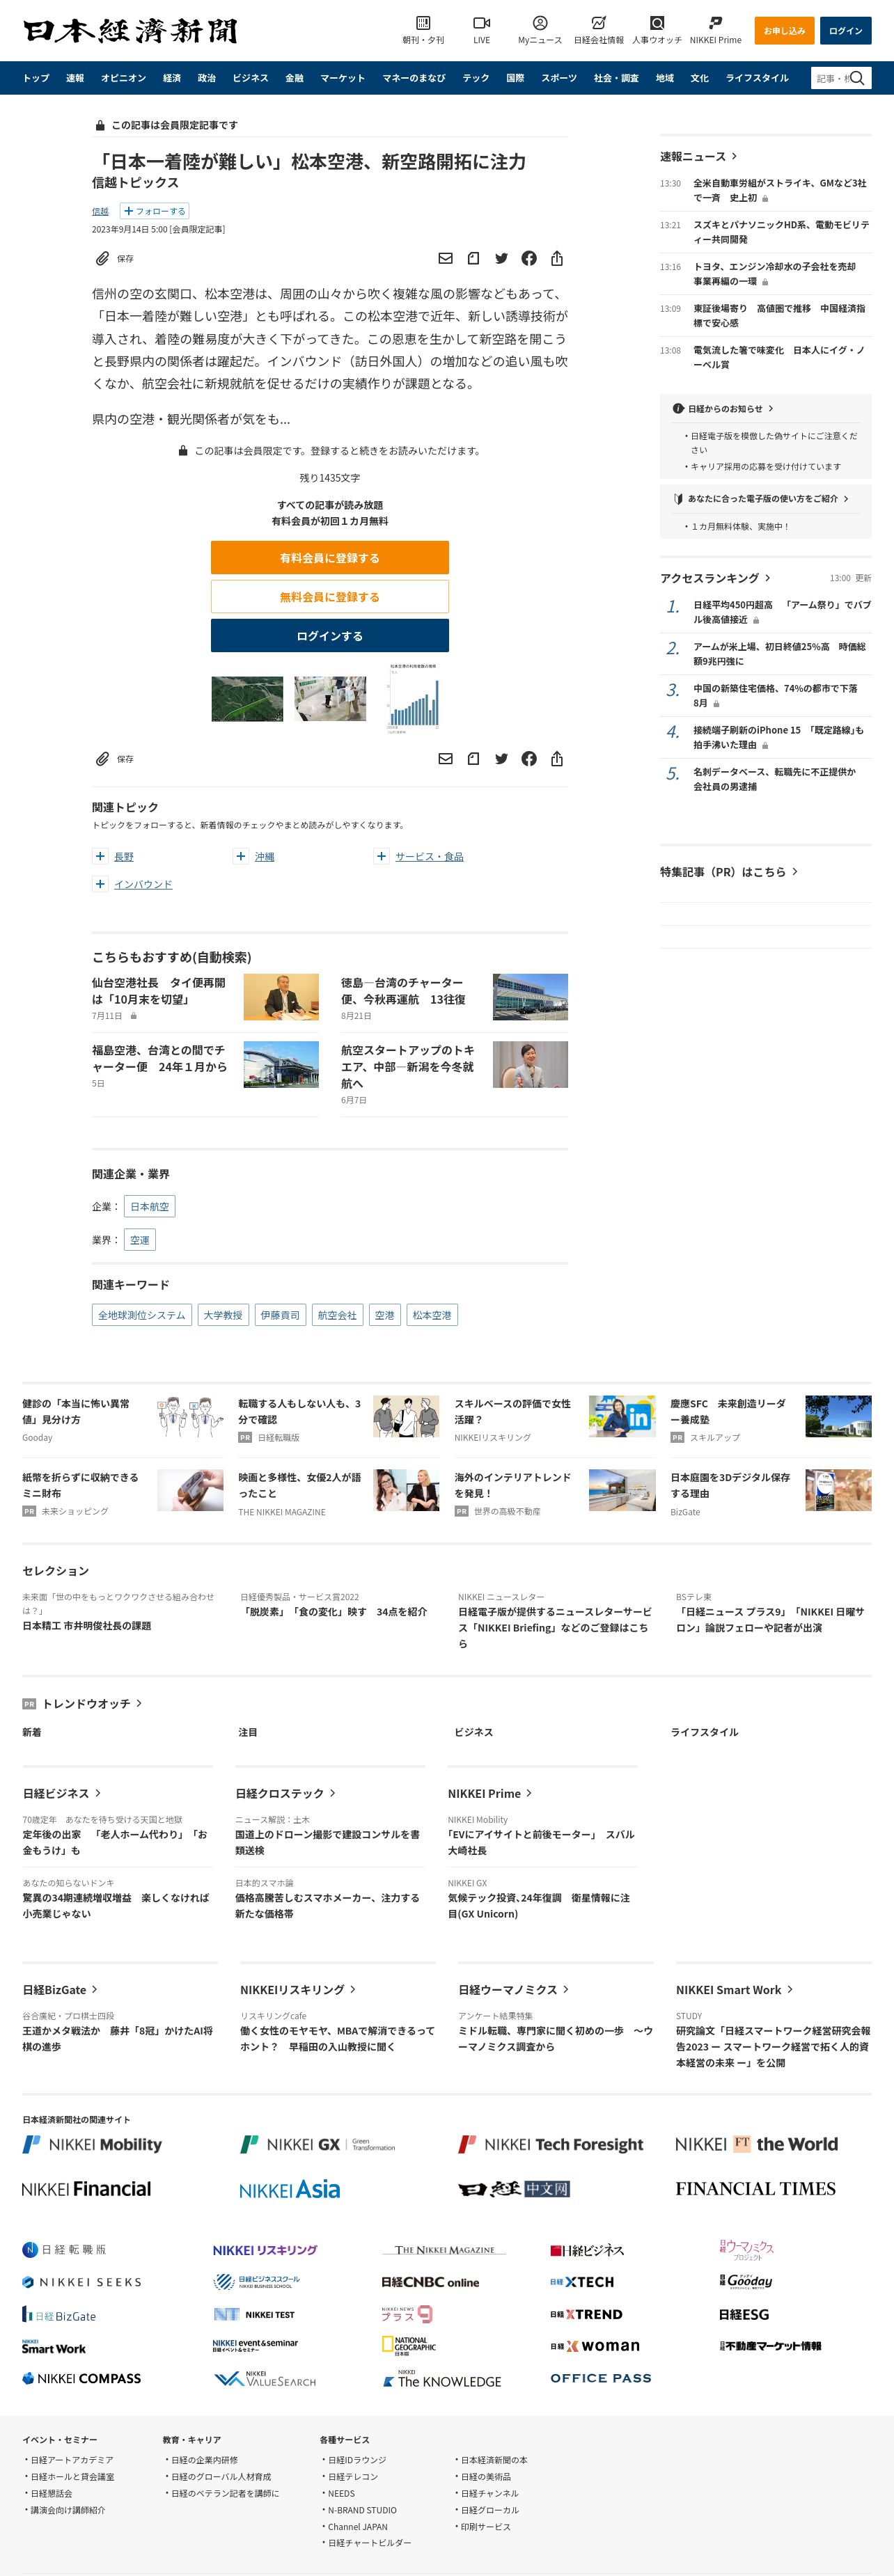Open the 松本空港 keyword tag
The width and height of the screenshot is (894, 2576).
coord(432,1315)
